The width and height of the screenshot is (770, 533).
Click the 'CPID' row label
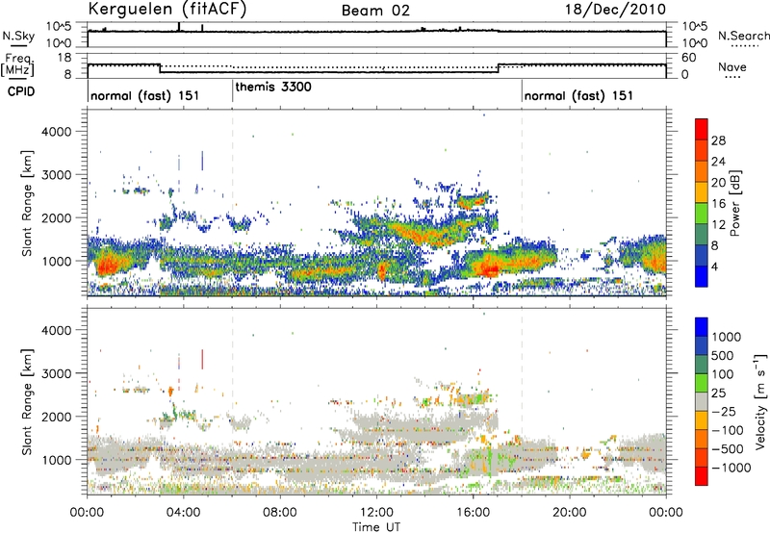point(21,91)
